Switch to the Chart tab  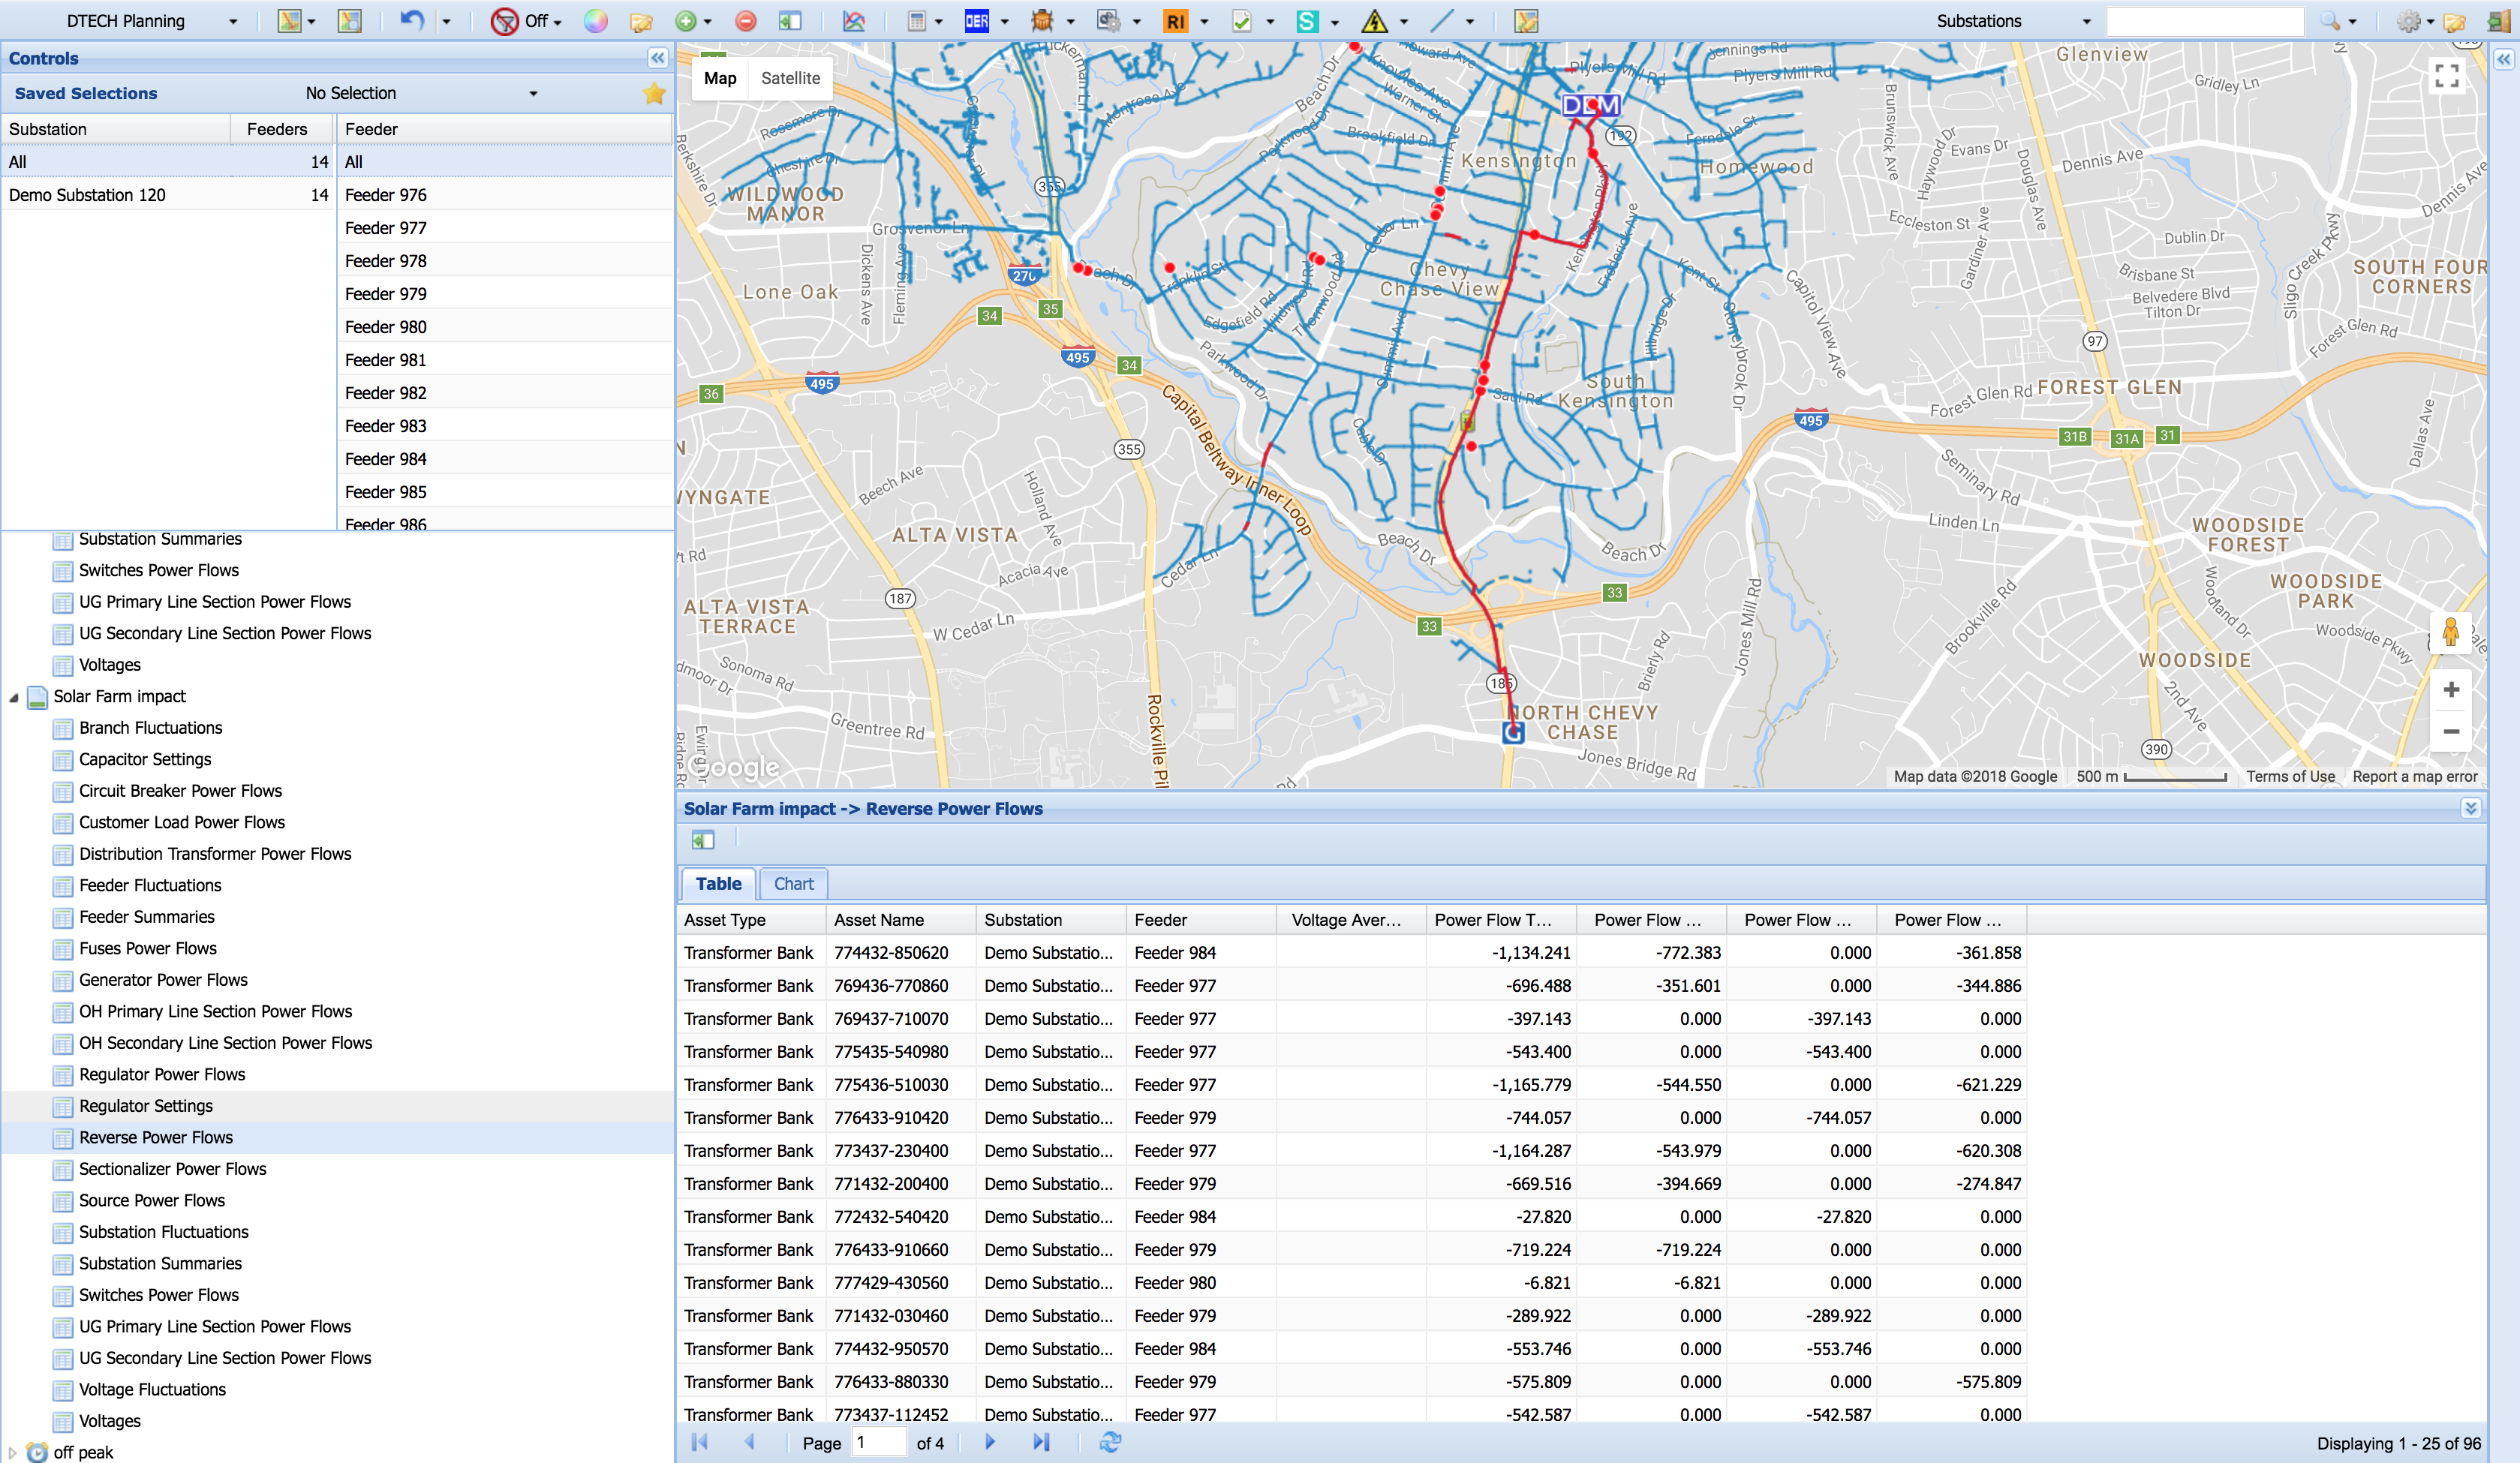tap(794, 884)
